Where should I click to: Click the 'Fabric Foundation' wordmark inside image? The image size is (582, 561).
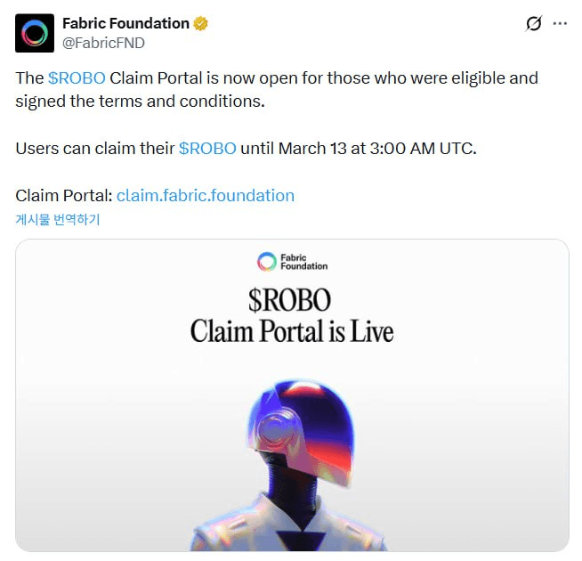coord(303,262)
